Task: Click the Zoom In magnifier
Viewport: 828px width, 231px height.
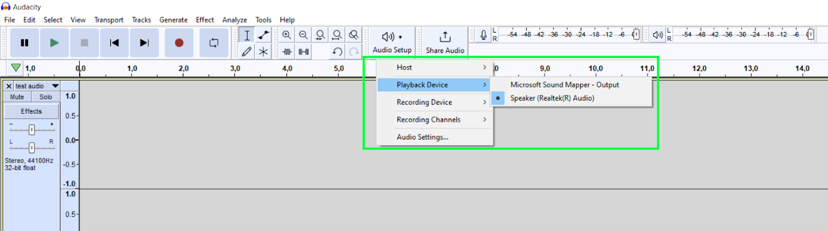Action: tap(287, 35)
